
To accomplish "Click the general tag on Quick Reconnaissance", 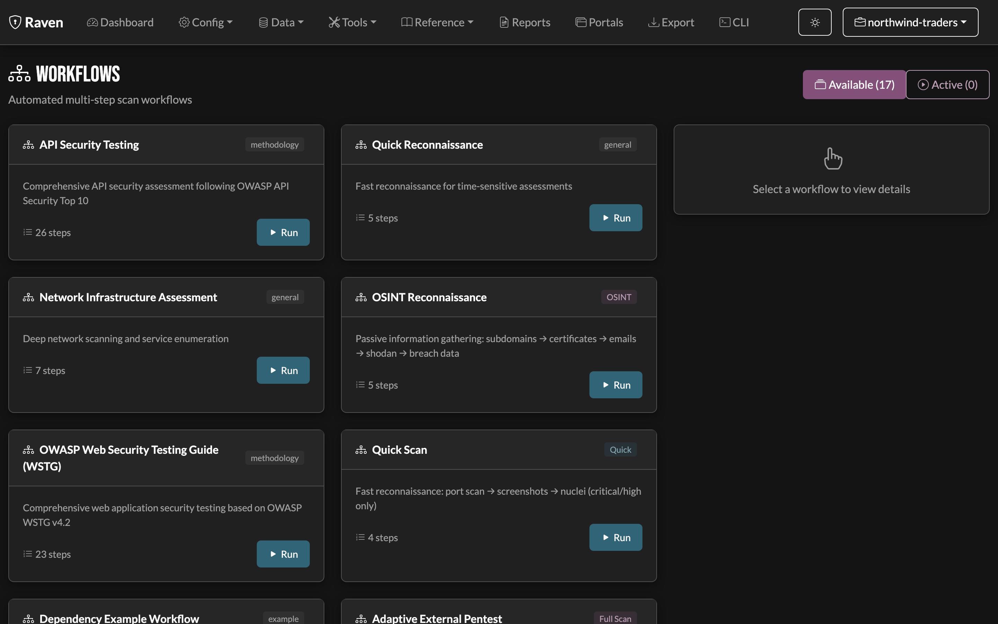I will [x=618, y=145].
